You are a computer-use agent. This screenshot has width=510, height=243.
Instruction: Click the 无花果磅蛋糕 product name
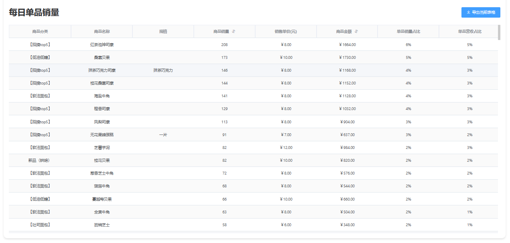pyautogui.click(x=102, y=135)
